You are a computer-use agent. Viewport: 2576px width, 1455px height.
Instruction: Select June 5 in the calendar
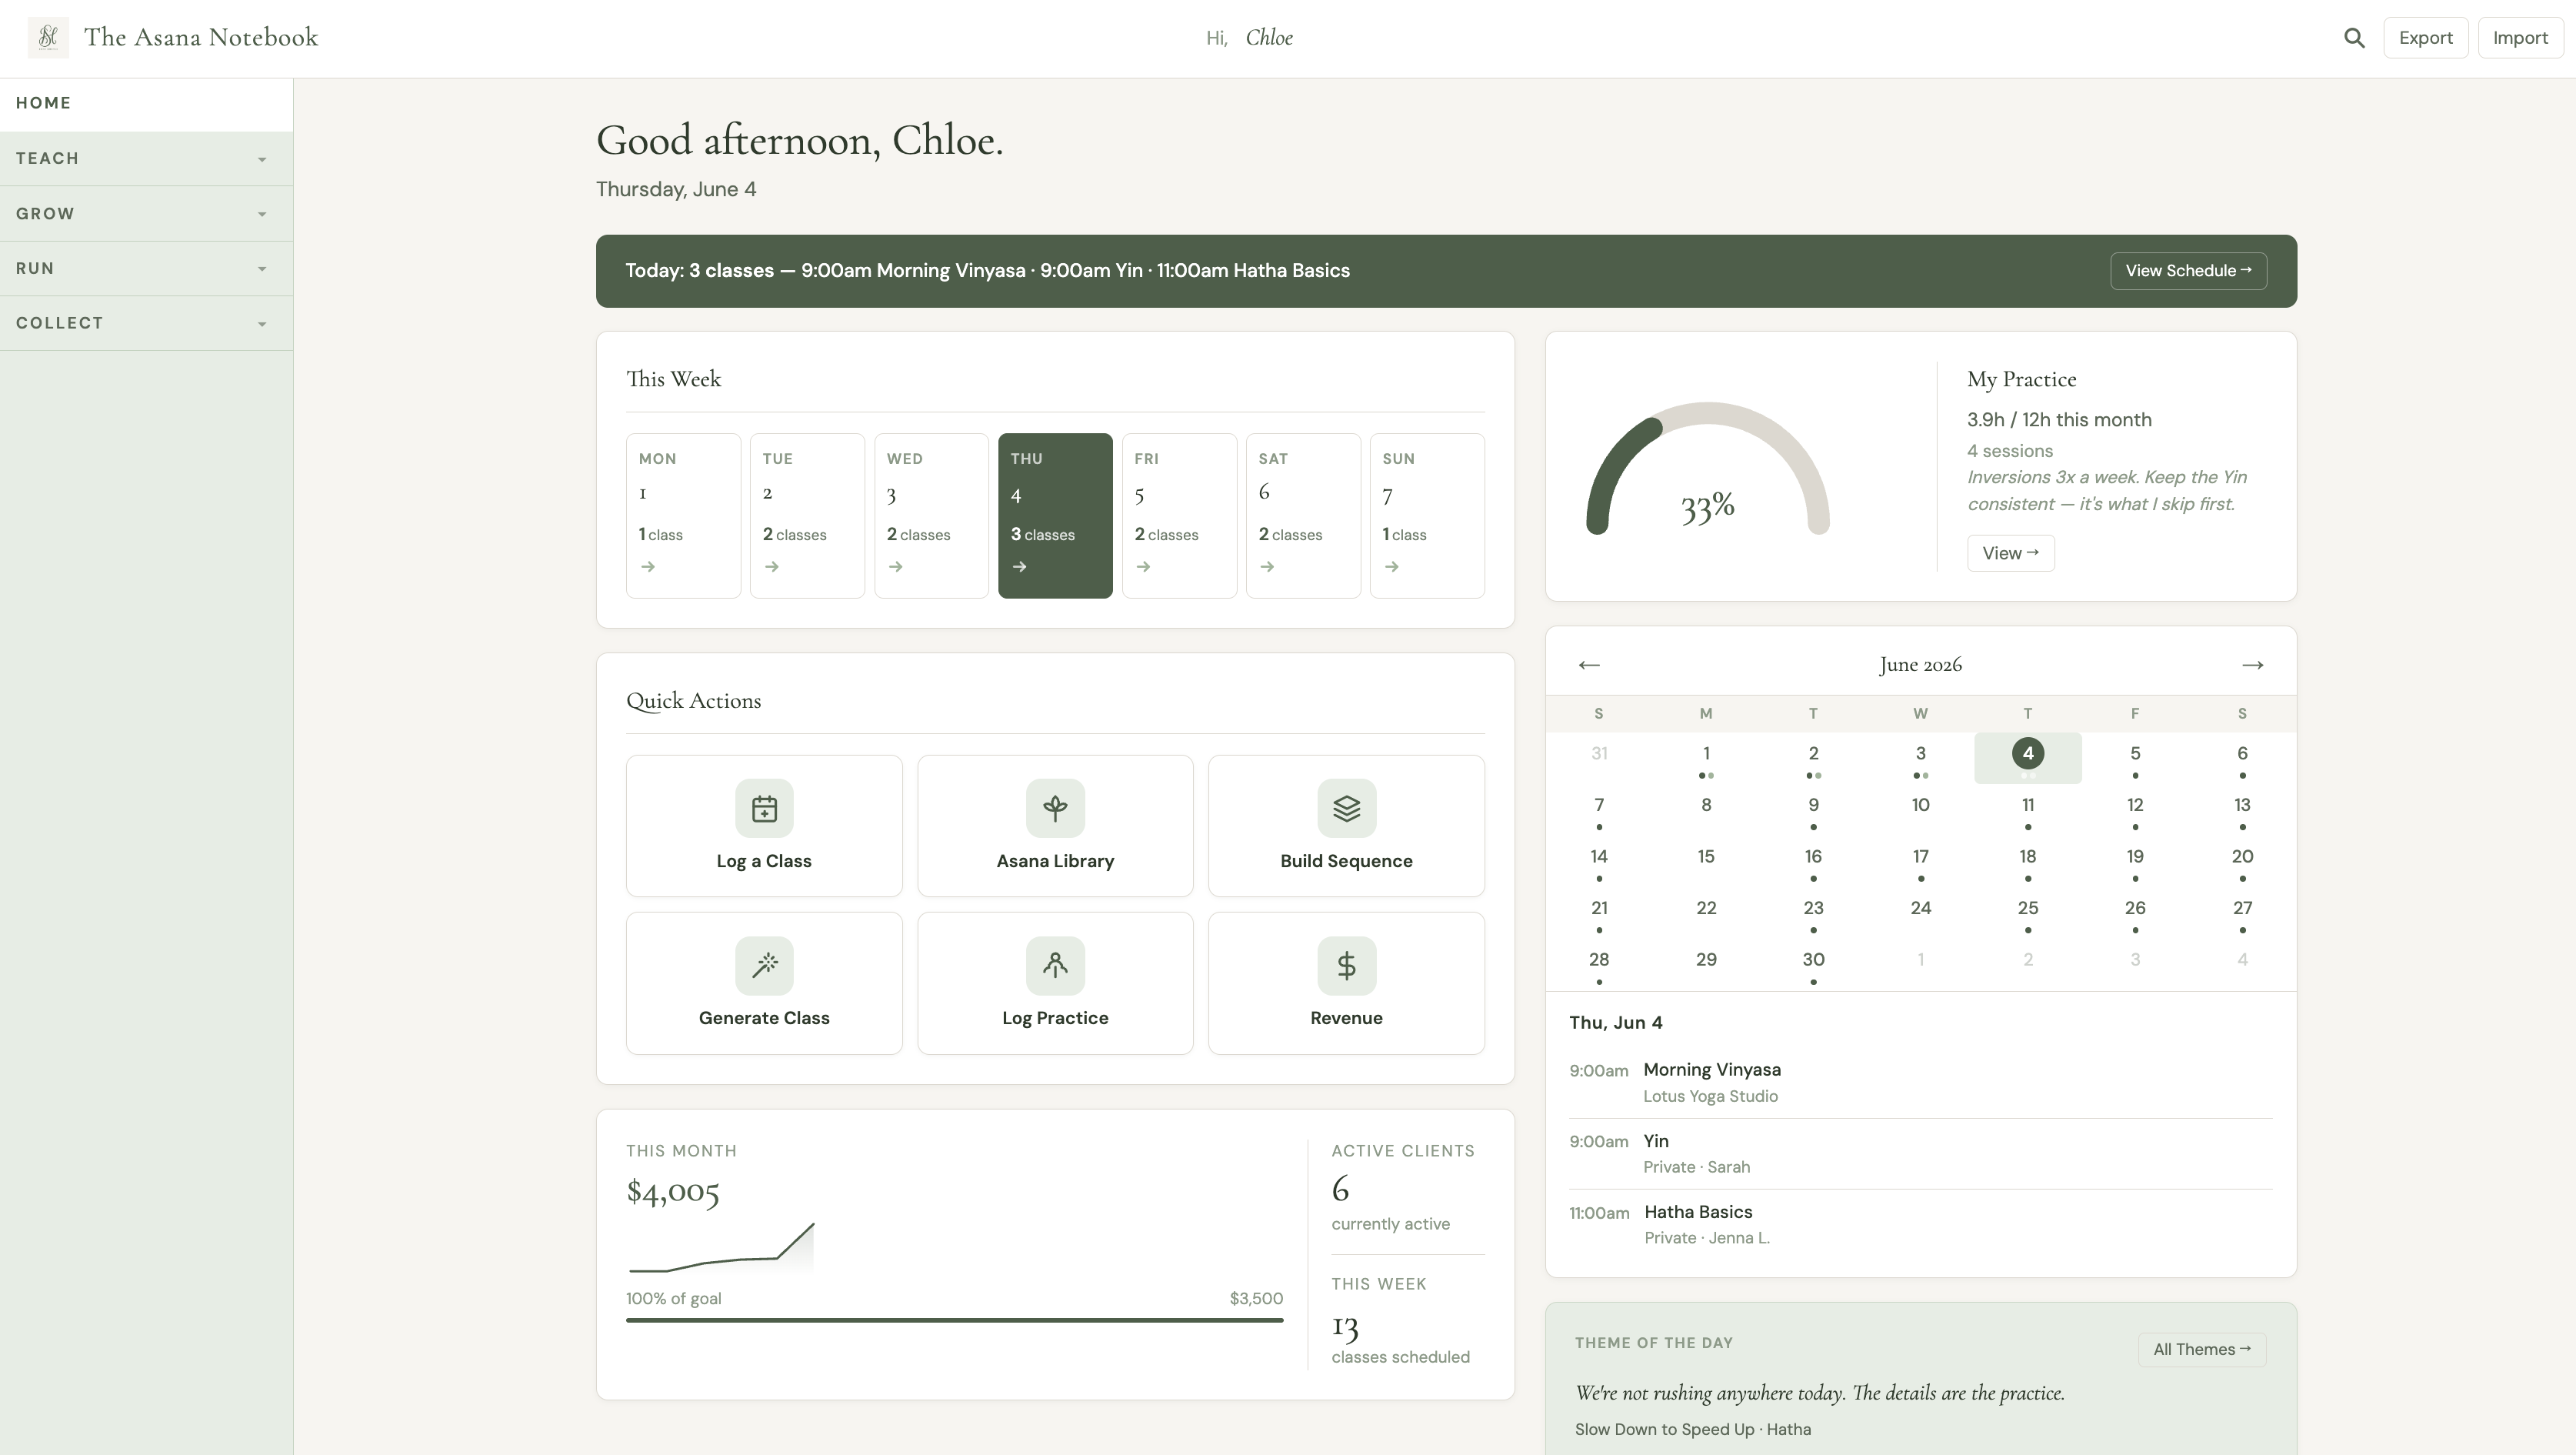coord(2135,759)
